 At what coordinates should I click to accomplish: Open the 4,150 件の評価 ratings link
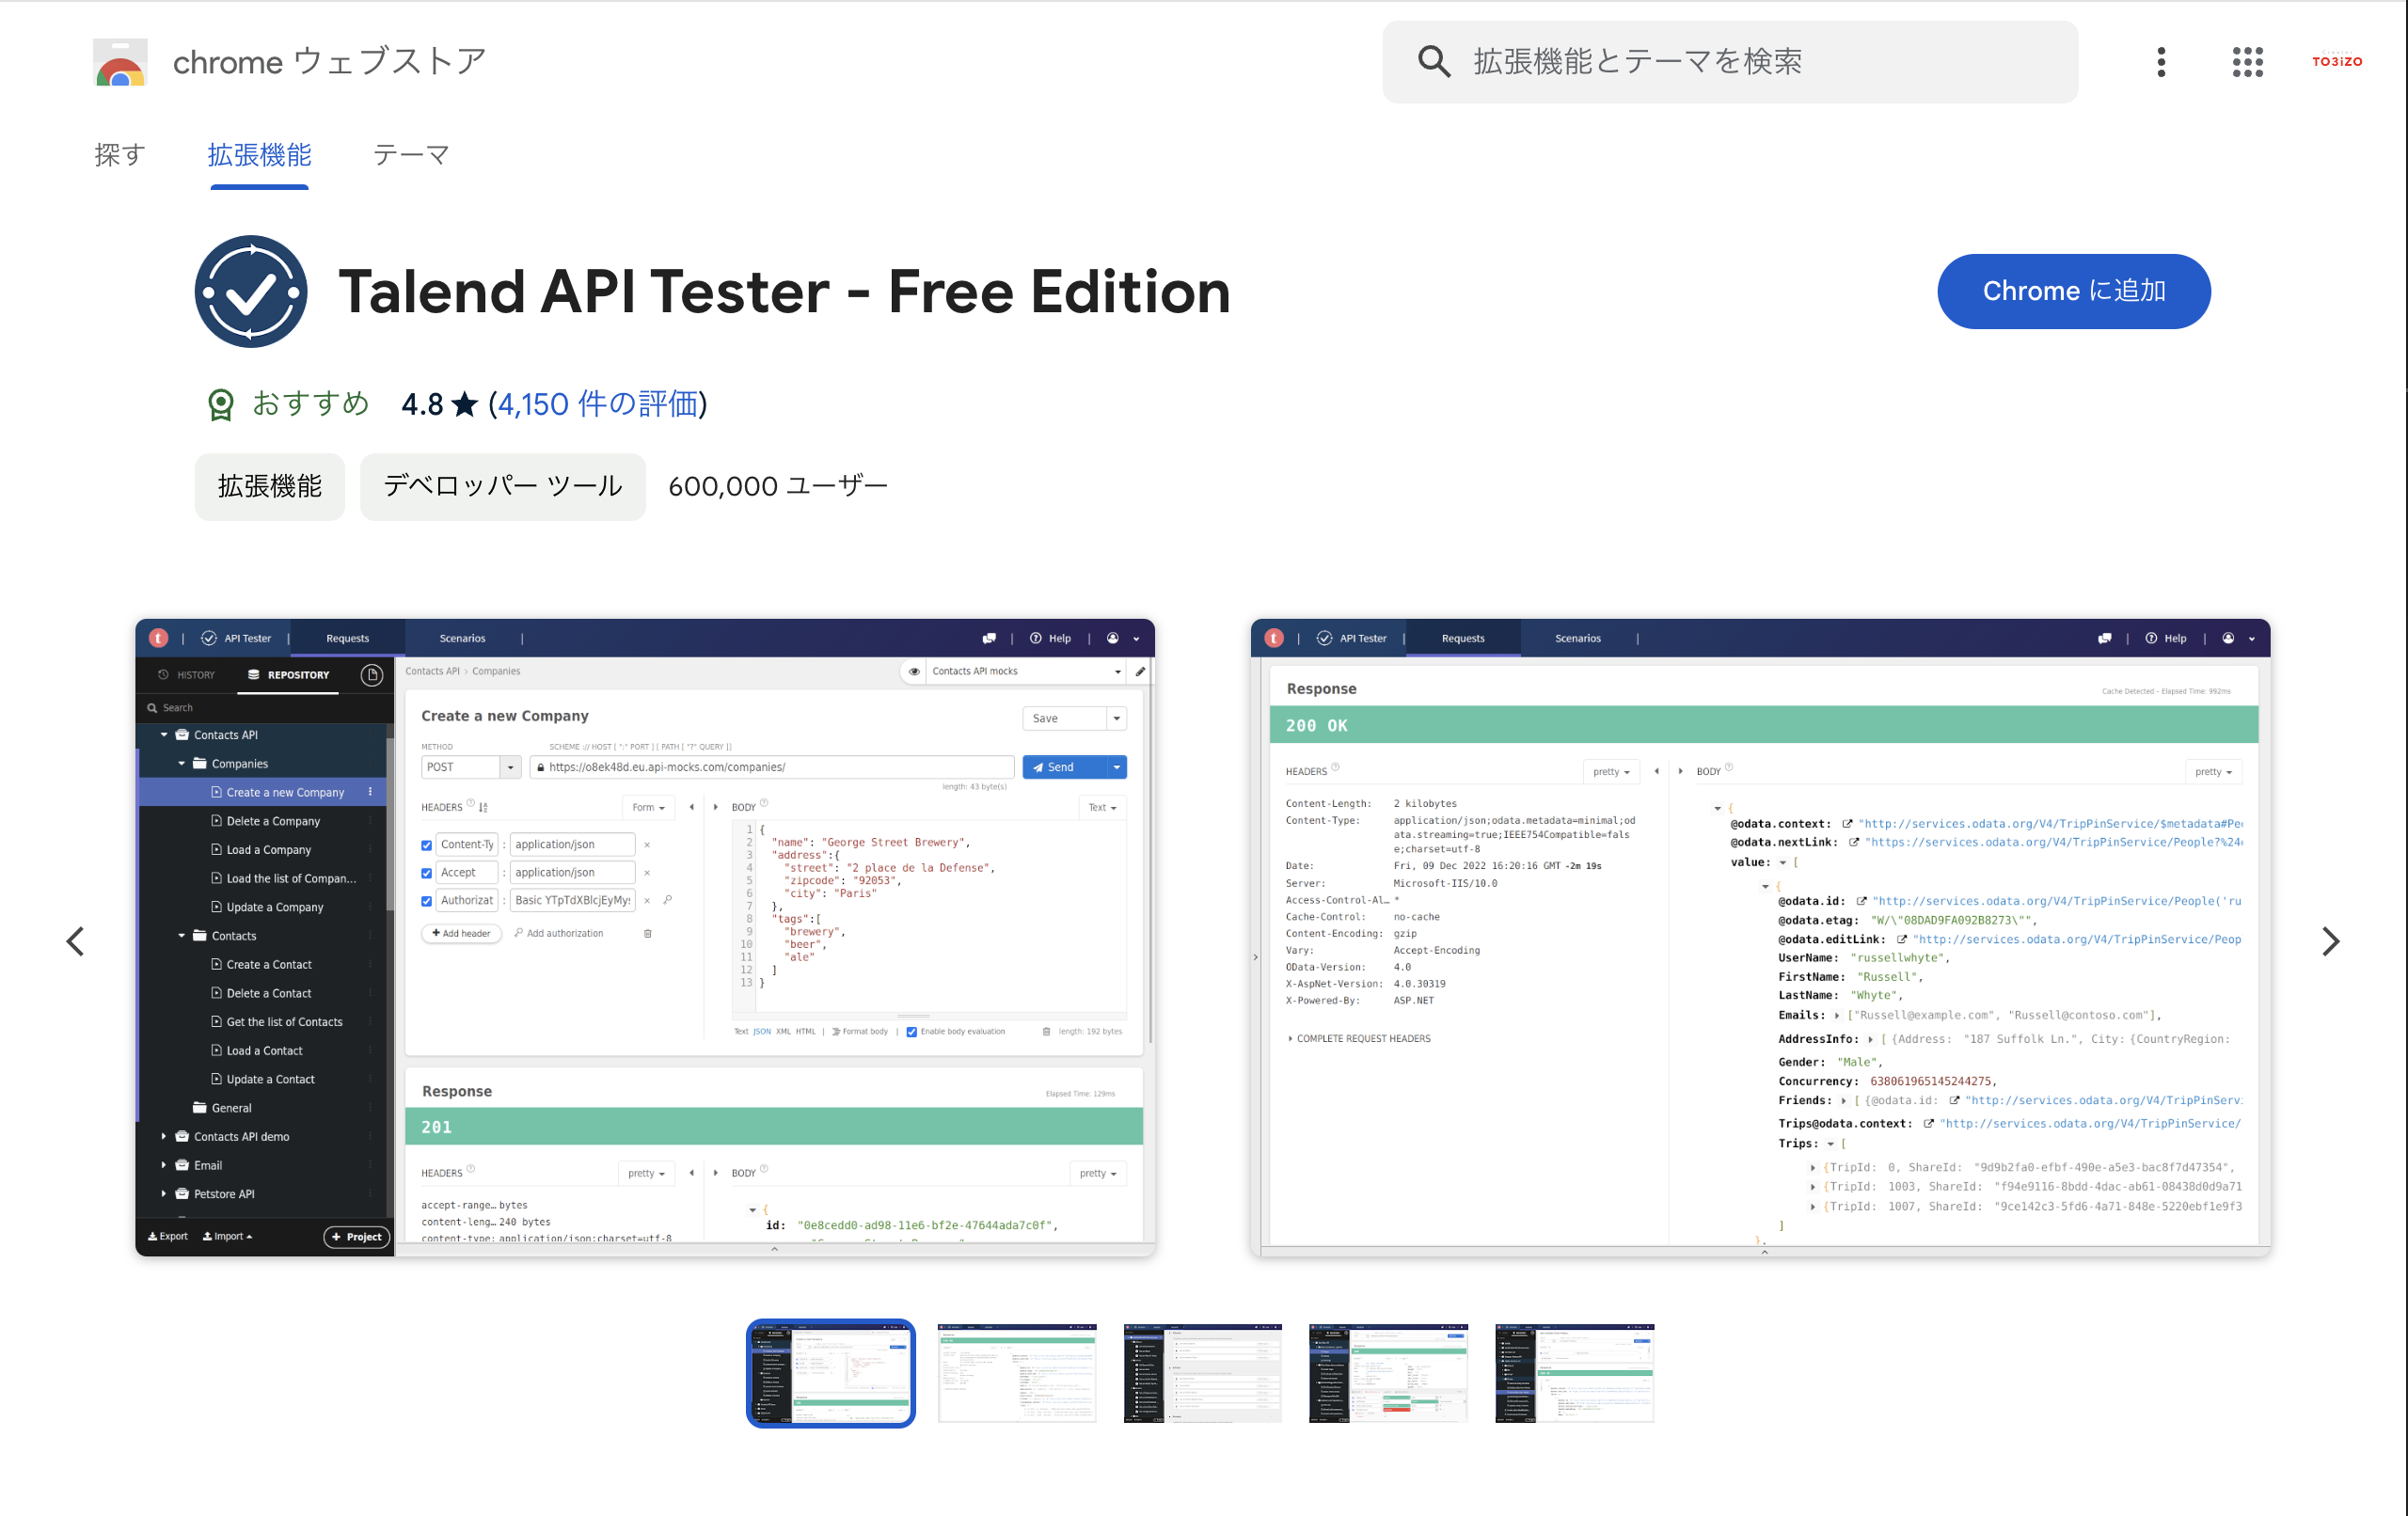pos(596,404)
